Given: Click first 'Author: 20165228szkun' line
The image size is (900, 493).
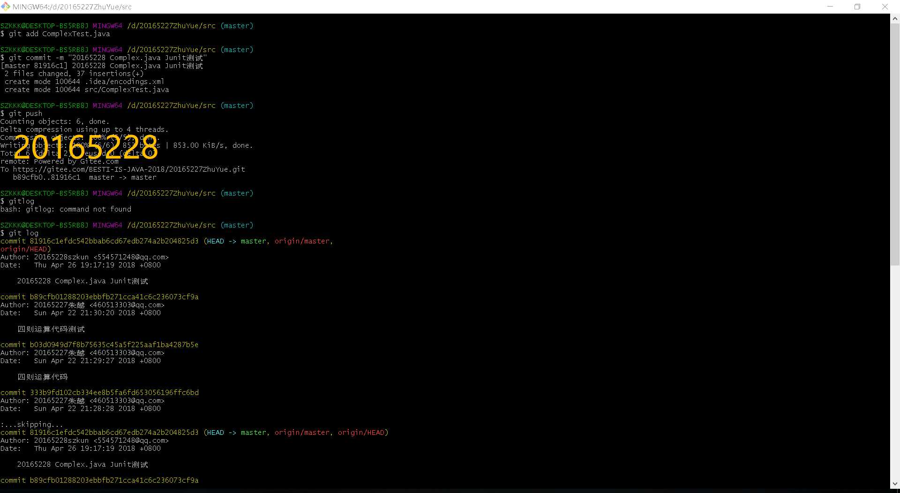Looking at the screenshot, I should pyautogui.click(x=84, y=257).
